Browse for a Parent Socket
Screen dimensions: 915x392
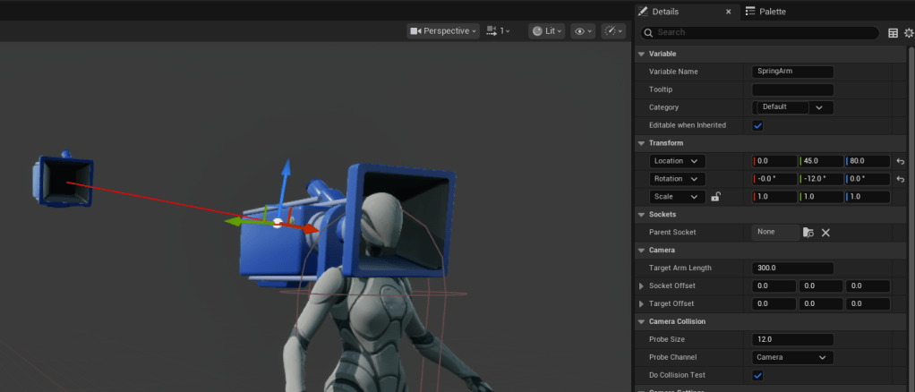click(x=808, y=233)
